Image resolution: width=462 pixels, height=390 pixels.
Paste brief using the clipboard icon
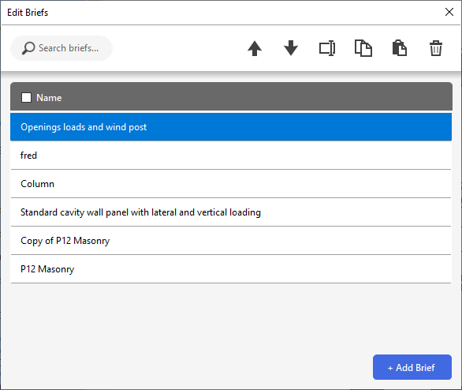[x=400, y=48]
